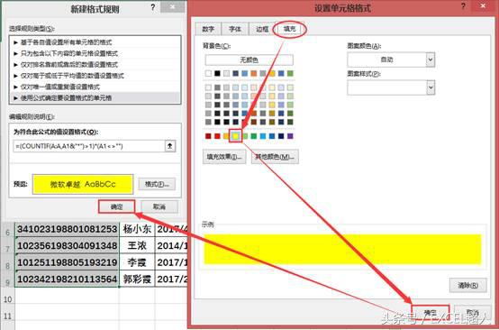This screenshot has height=330, width=499.
Task: Select row header 8
Action: (7, 265)
